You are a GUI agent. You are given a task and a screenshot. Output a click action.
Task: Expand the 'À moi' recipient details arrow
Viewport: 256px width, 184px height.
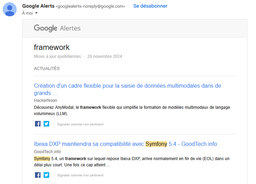[36, 13]
